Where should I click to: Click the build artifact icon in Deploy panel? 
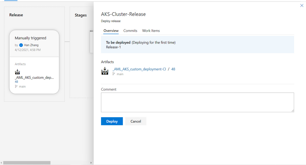[105, 71]
